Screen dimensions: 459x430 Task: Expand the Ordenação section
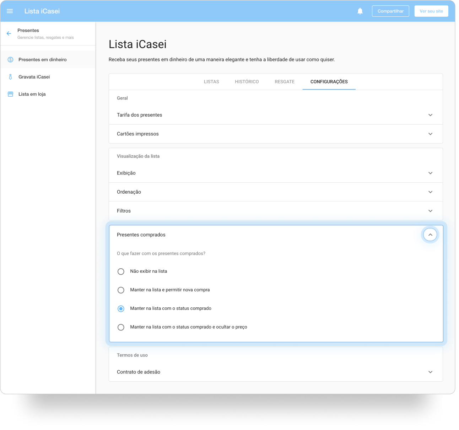[x=276, y=192]
